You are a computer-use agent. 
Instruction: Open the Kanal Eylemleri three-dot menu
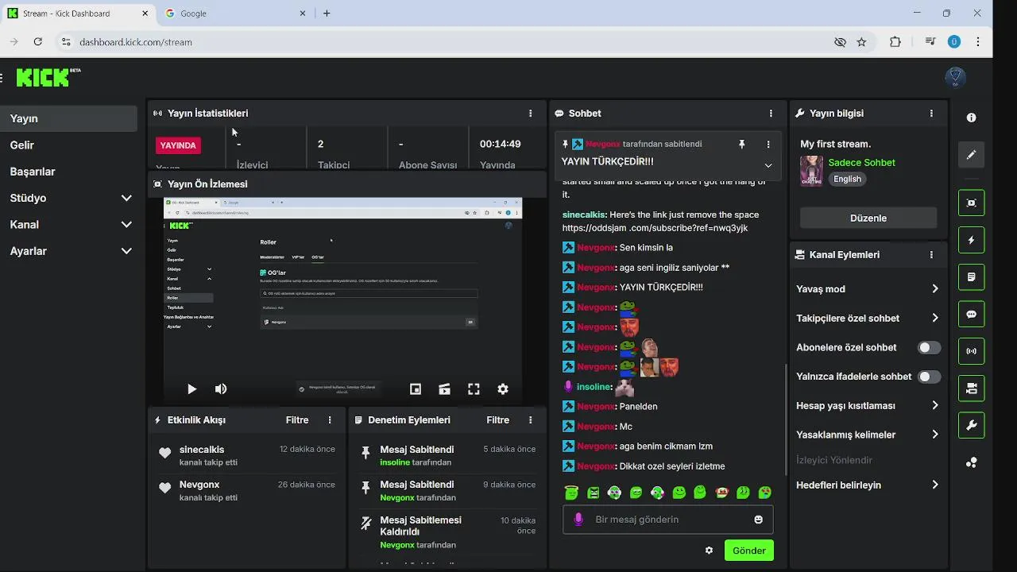[931, 255]
